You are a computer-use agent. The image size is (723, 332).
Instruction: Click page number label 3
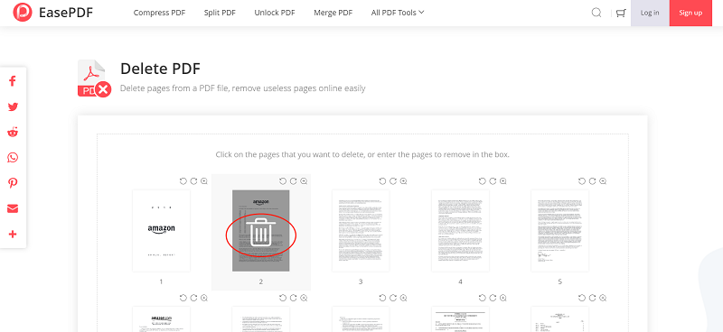tap(361, 281)
